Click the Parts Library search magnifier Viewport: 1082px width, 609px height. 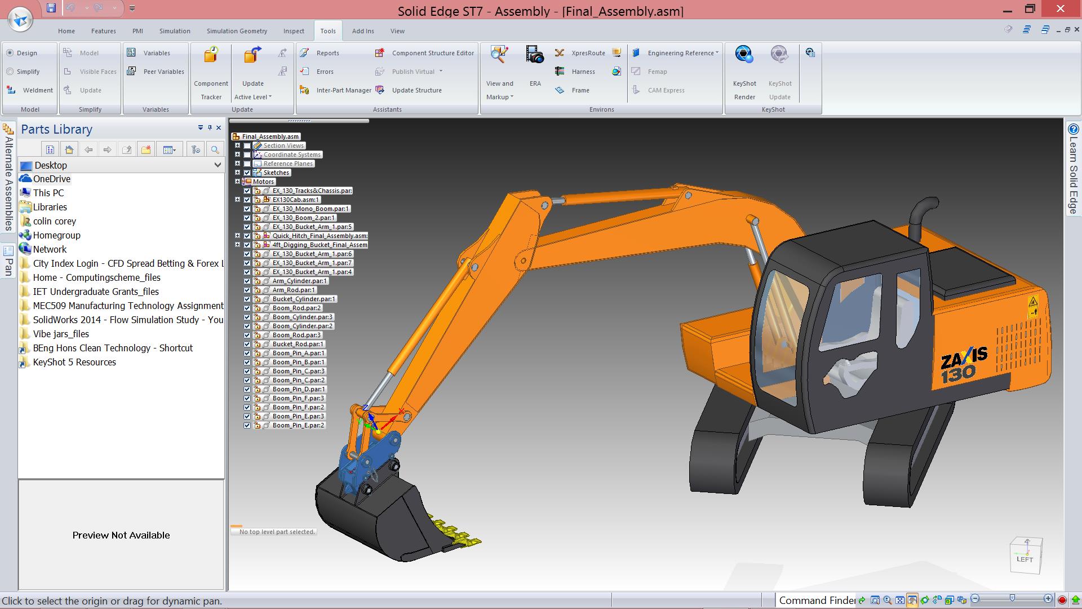click(215, 149)
